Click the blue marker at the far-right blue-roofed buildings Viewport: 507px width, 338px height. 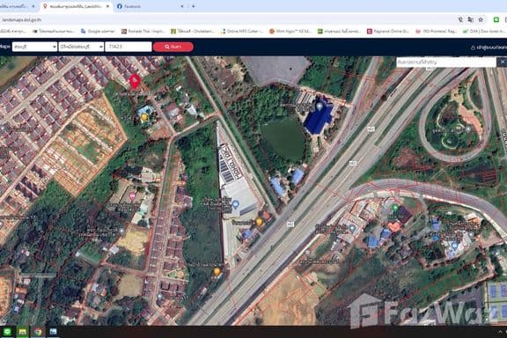(454, 246)
